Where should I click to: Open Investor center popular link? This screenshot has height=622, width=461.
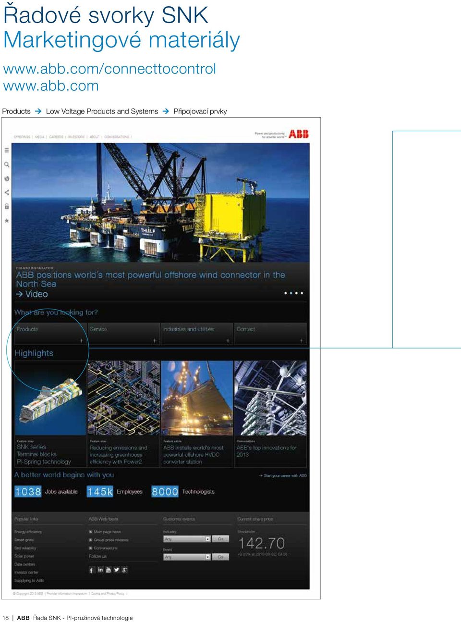(x=26, y=572)
